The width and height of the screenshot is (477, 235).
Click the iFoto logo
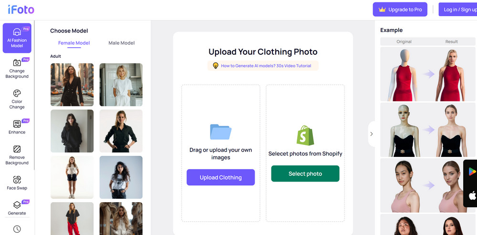pyautogui.click(x=21, y=10)
